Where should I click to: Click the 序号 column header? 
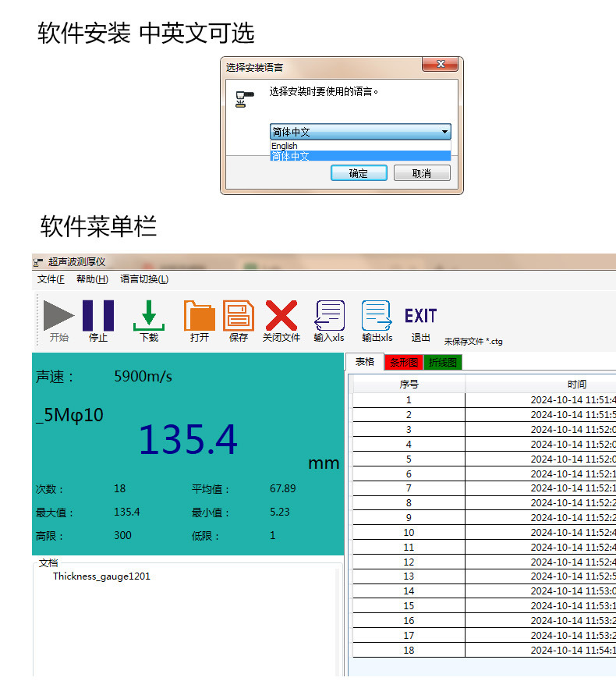pyautogui.click(x=409, y=385)
